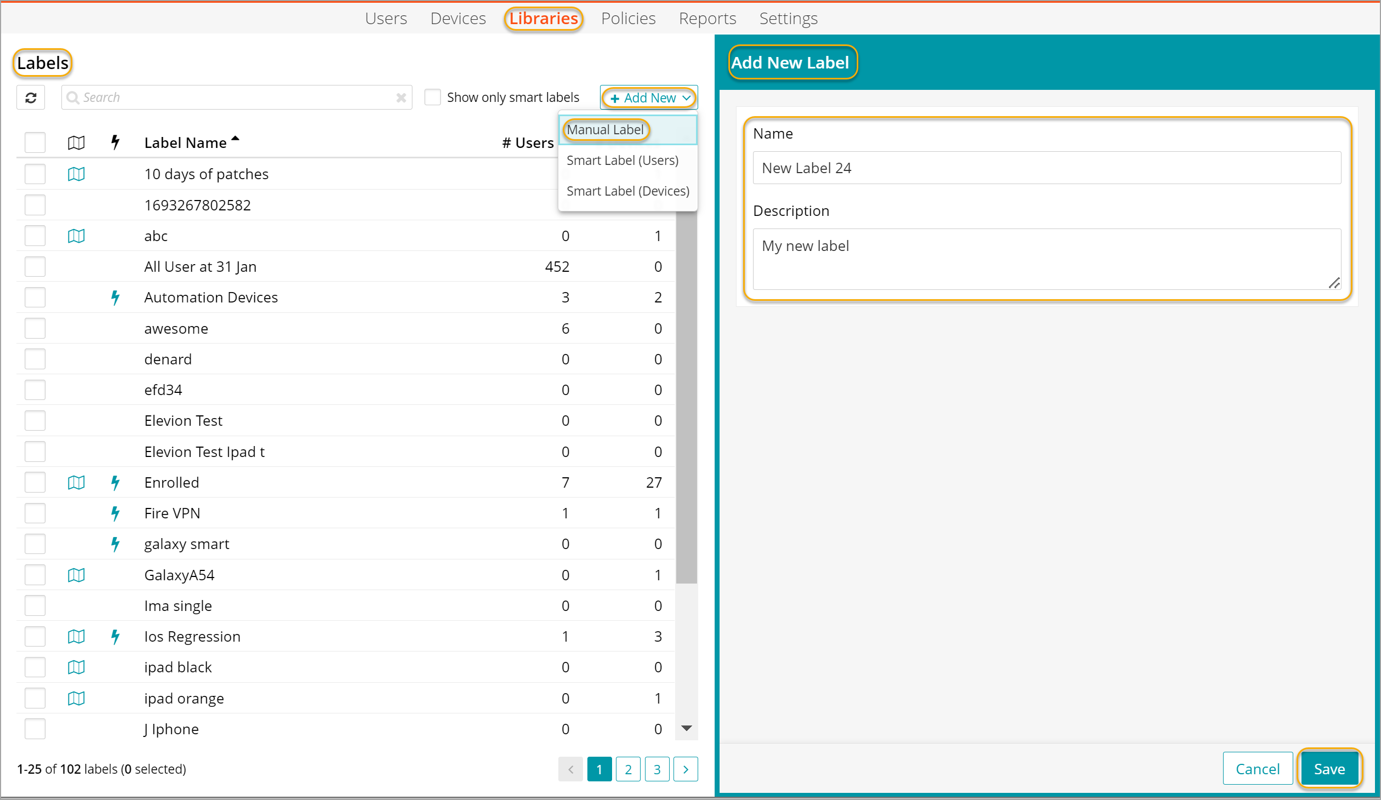Click the lightning bolt column header icon
This screenshot has height=800, width=1381.
click(x=115, y=142)
